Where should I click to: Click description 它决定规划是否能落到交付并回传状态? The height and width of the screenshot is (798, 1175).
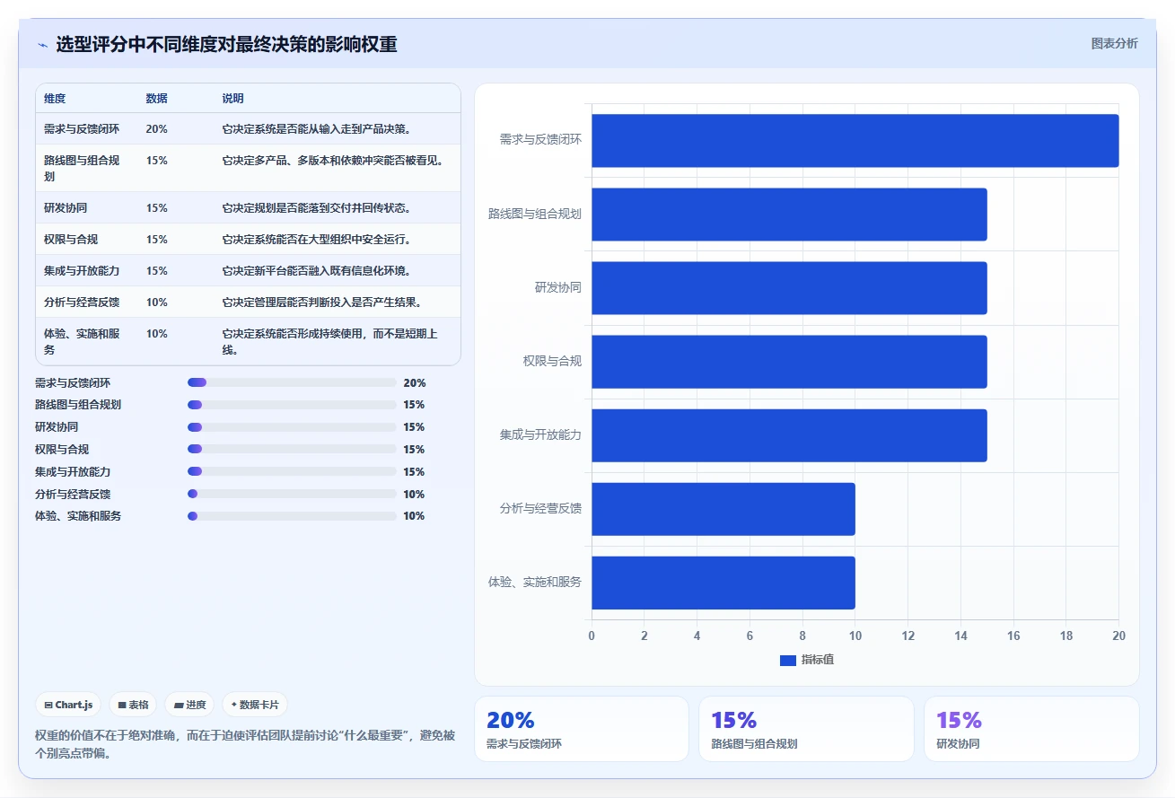[x=317, y=208]
